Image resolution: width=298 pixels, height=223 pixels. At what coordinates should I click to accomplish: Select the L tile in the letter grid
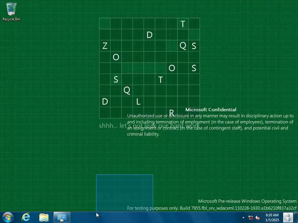(x=138, y=102)
